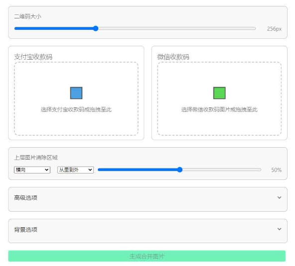Click the green WeChat upload icon

pos(219,93)
